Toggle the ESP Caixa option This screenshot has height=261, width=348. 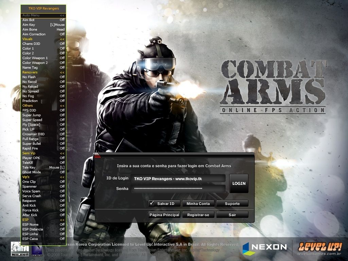(43, 239)
